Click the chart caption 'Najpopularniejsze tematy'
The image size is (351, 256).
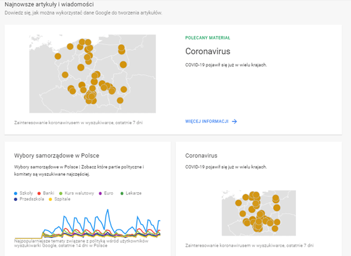81,241
